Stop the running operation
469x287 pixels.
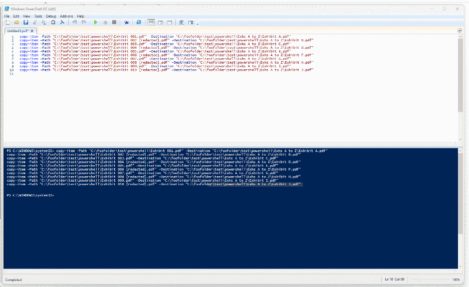tap(114, 23)
